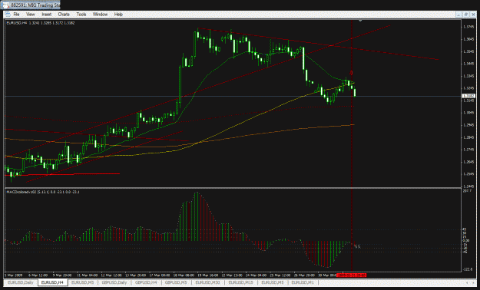Restore the inner chart window with the restore button
The width and height of the screenshot is (480, 290).
(x=466, y=15)
